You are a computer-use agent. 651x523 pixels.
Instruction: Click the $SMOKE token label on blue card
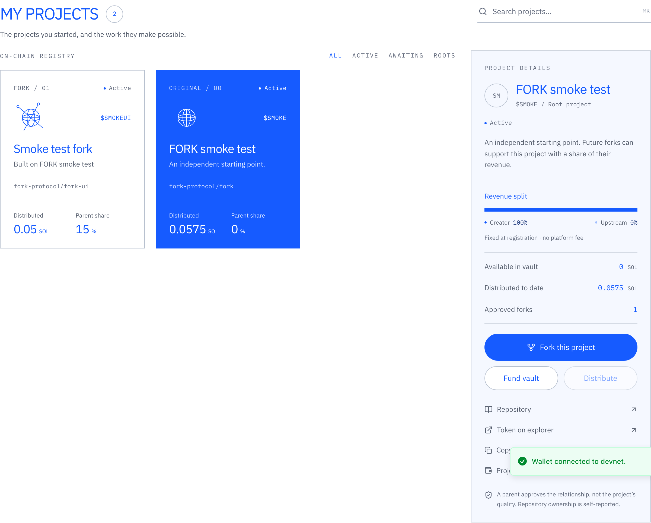pos(275,118)
